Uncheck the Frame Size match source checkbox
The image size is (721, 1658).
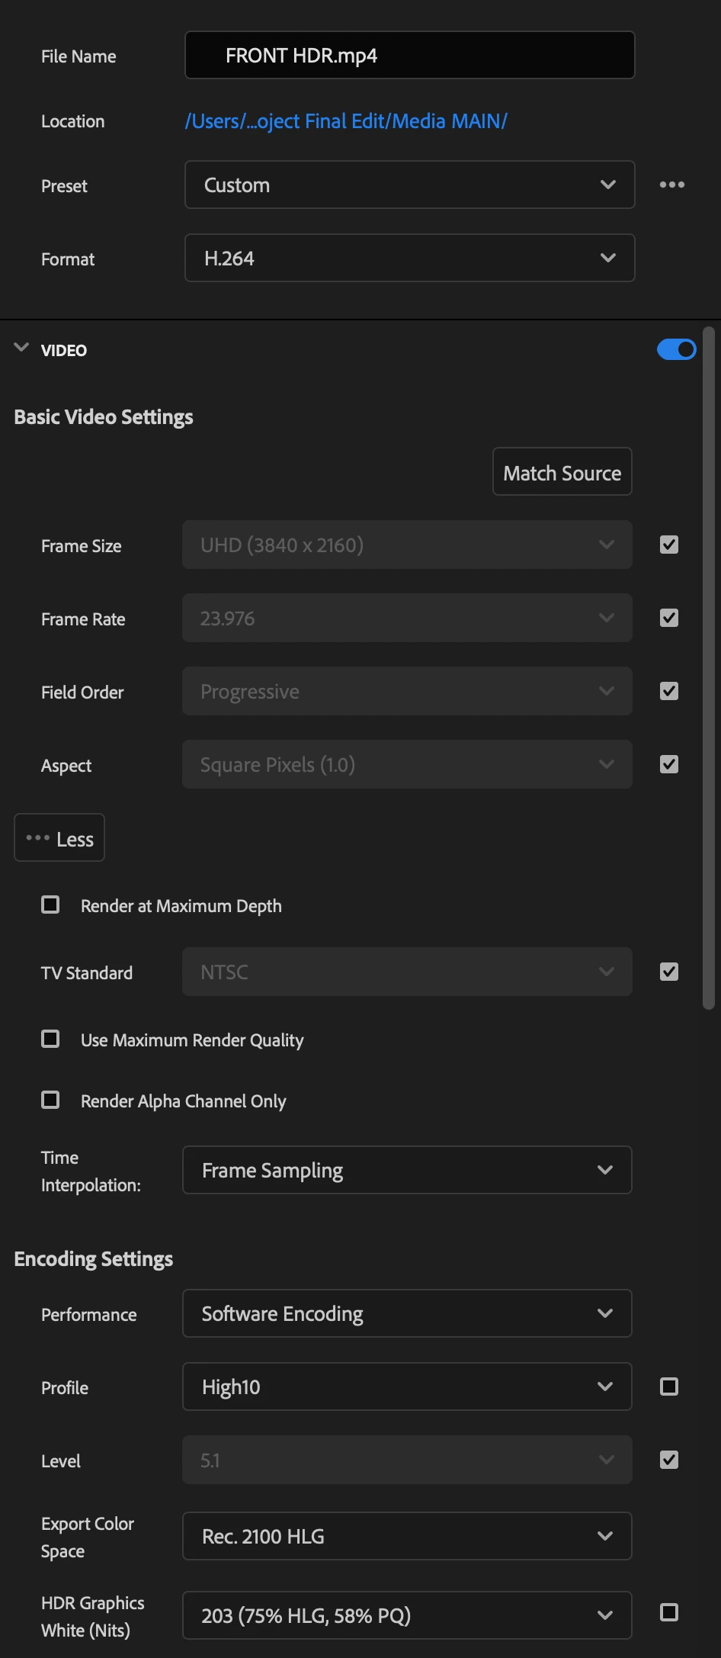click(668, 545)
